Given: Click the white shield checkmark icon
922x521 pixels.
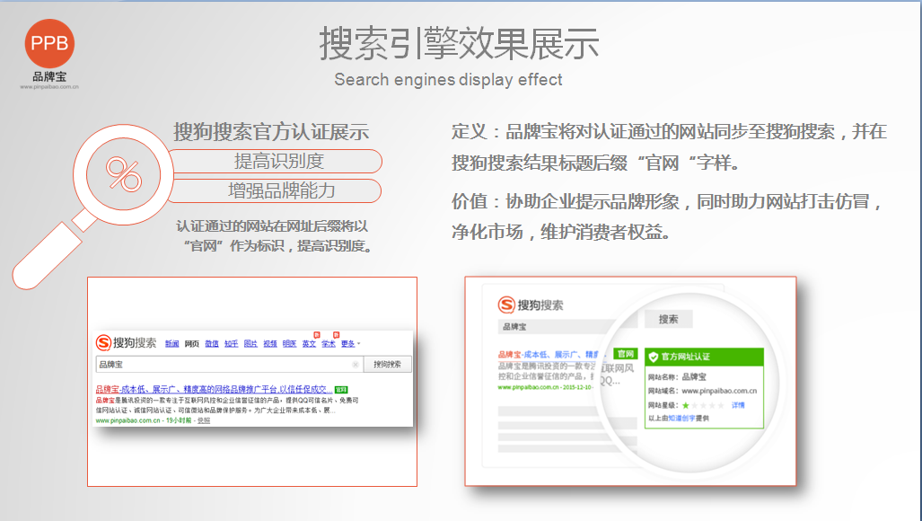Looking at the screenshot, I should (x=653, y=357).
